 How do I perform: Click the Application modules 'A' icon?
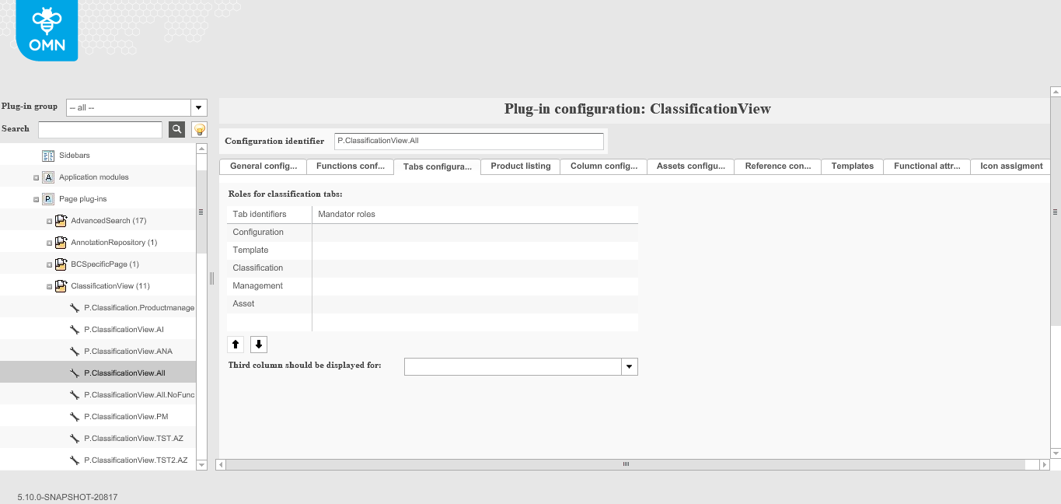(50, 177)
